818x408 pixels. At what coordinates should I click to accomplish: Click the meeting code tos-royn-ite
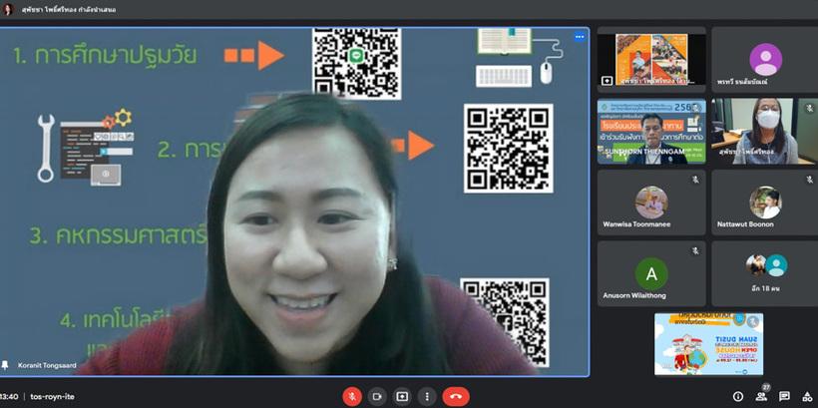point(53,396)
